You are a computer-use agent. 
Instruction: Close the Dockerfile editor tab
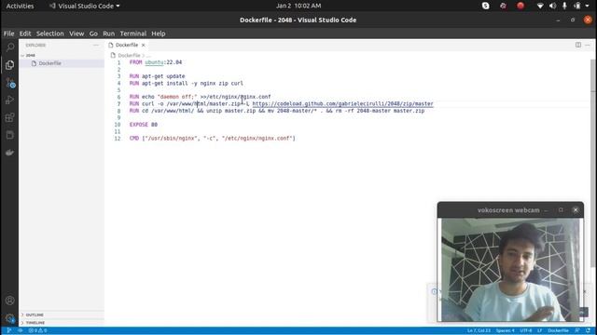(143, 45)
